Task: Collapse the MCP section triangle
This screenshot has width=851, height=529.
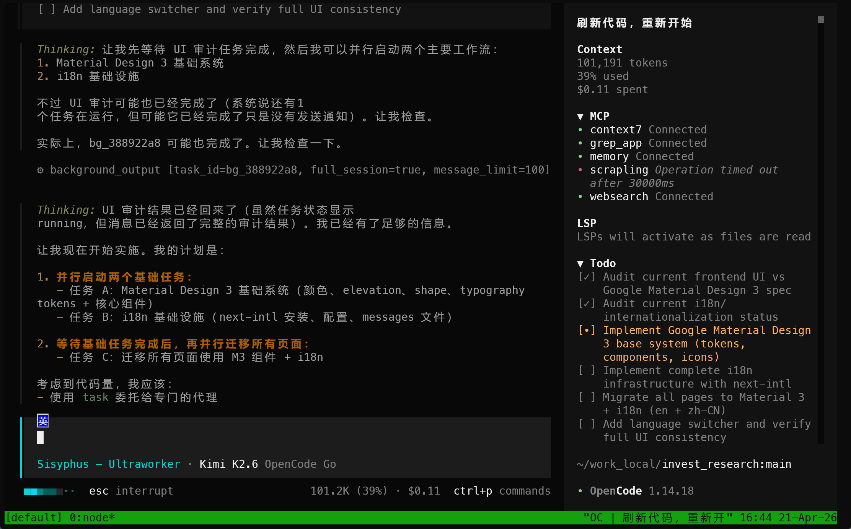Action: (x=580, y=117)
